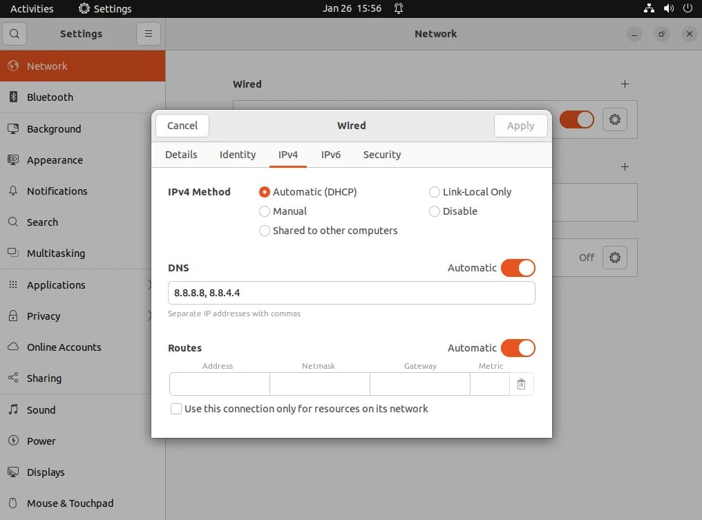702x520 pixels.
Task: Add a new wired profile with the plus
Action: [625, 84]
